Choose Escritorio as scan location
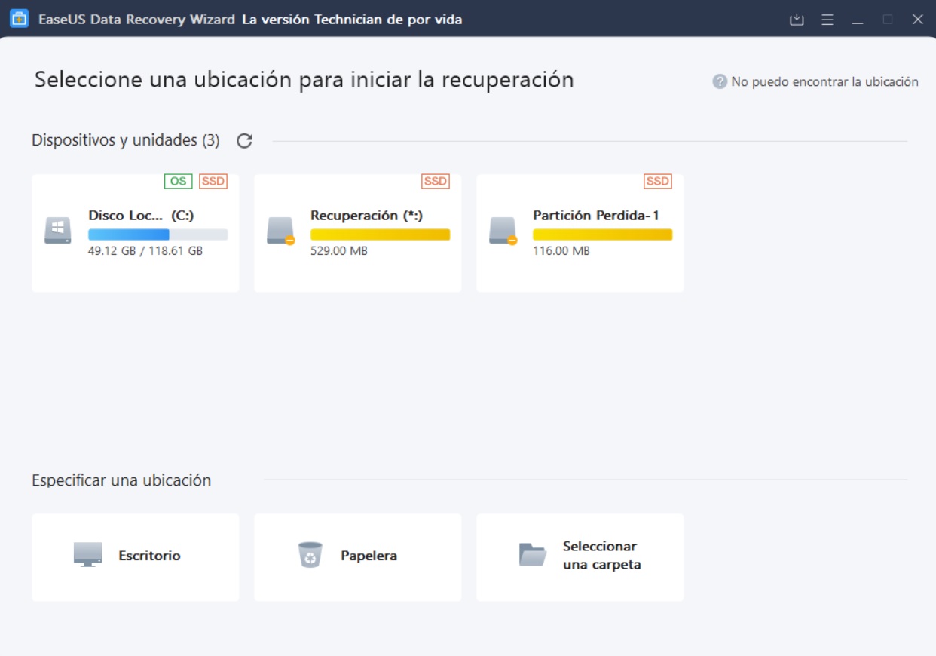 (x=136, y=557)
